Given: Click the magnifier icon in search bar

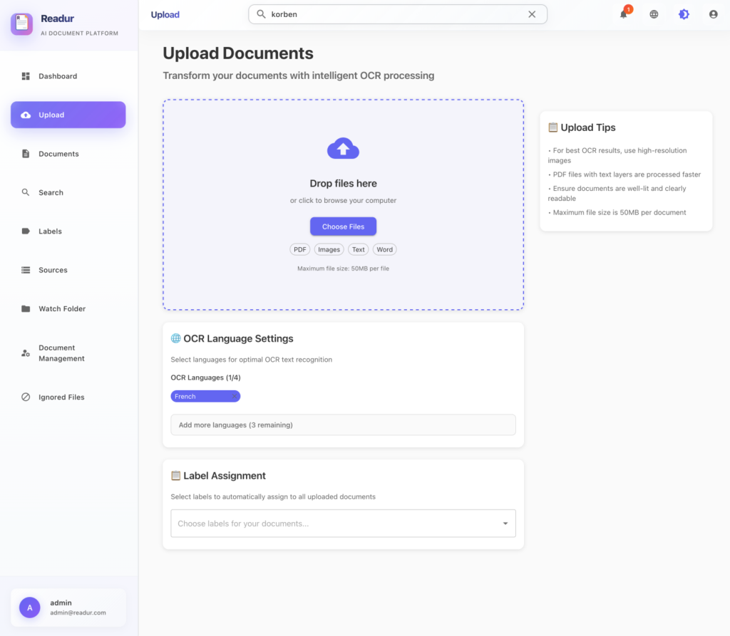Looking at the screenshot, I should click(x=261, y=14).
